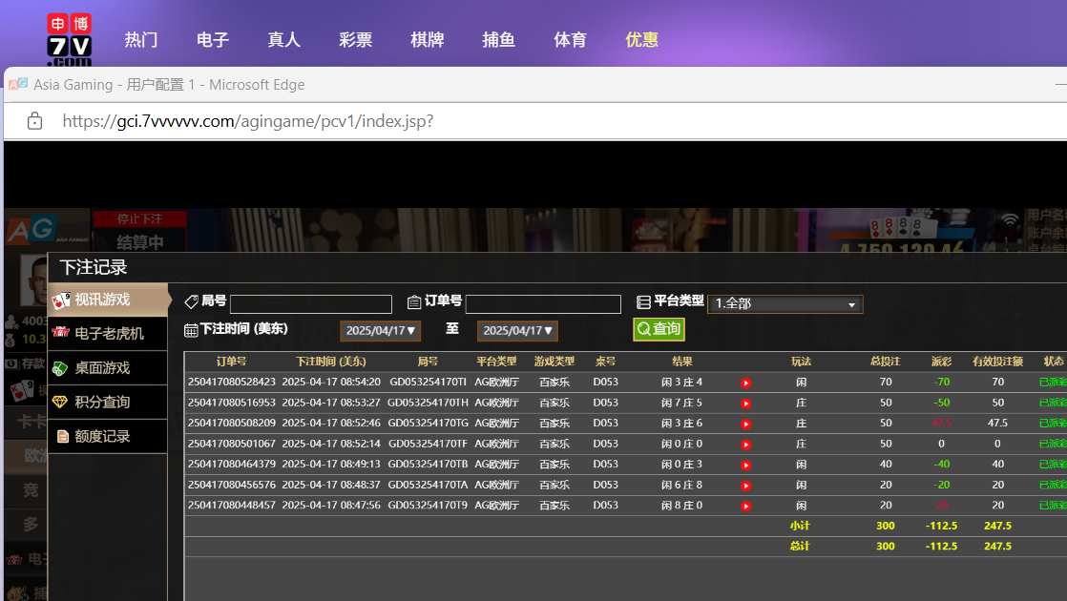1067x601 pixels.
Task: Open 电子老虎机 records tab
Action: [108, 333]
